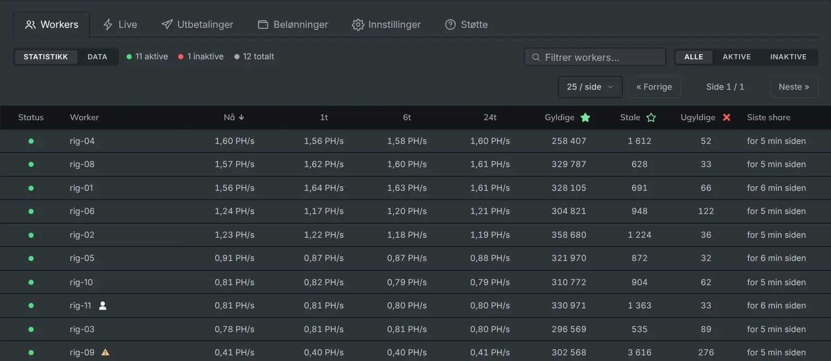This screenshot has width=831, height=361.
Task: Click the green status dot of rig-08
Action: click(31, 165)
